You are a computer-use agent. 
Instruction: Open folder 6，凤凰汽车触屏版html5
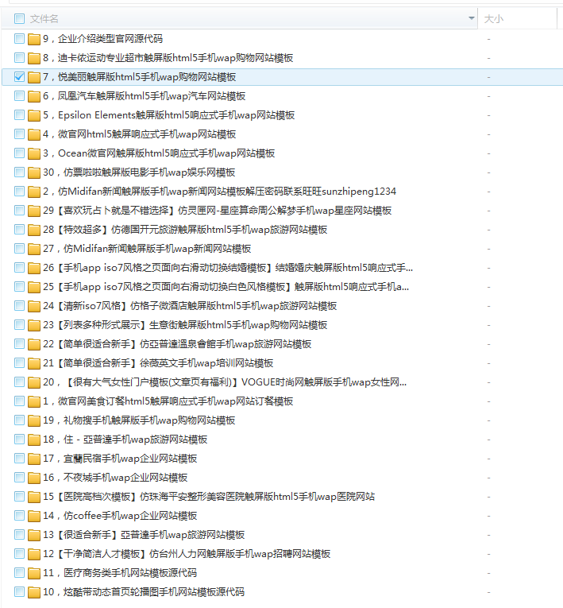coord(145,96)
